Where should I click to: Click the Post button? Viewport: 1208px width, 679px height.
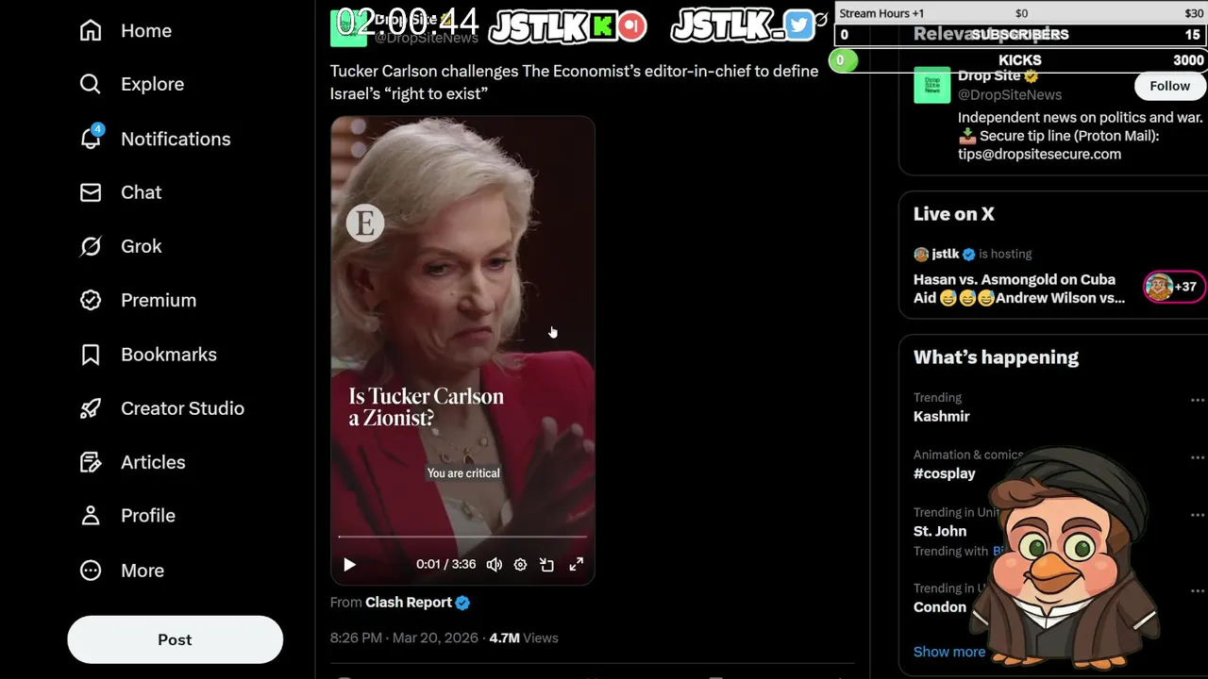[175, 639]
